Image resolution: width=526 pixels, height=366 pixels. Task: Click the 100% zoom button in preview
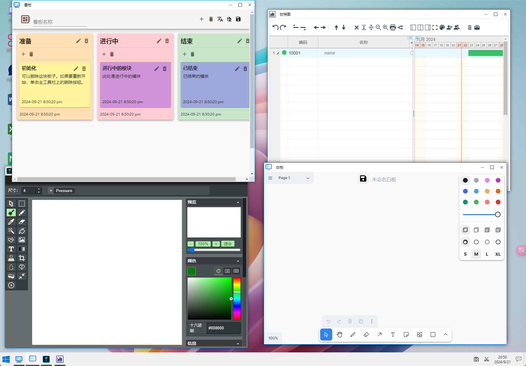(203, 244)
